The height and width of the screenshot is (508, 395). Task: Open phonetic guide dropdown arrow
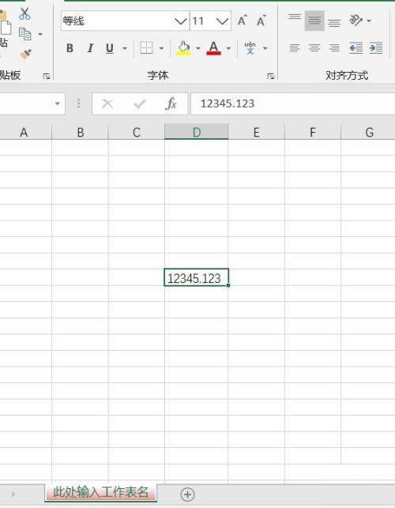point(265,48)
